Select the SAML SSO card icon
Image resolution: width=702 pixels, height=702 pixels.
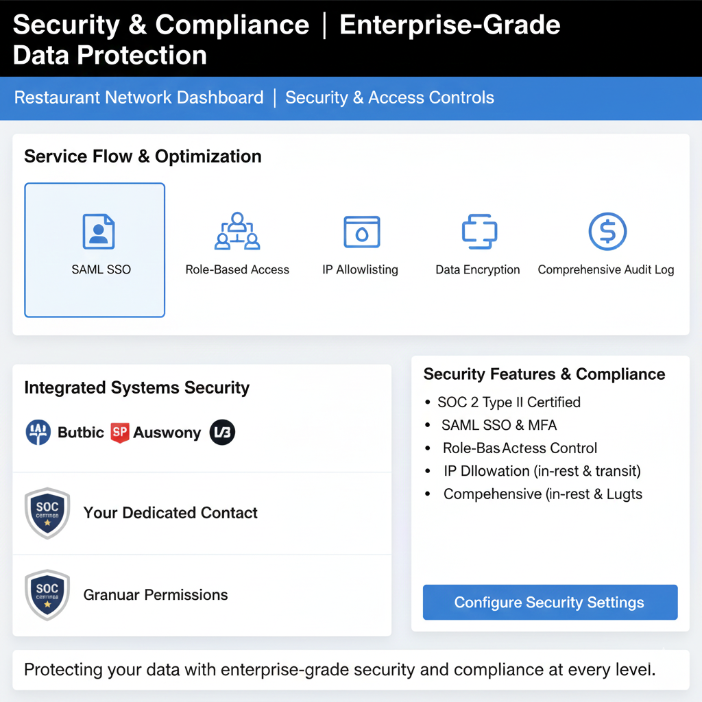(x=99, y=232)
